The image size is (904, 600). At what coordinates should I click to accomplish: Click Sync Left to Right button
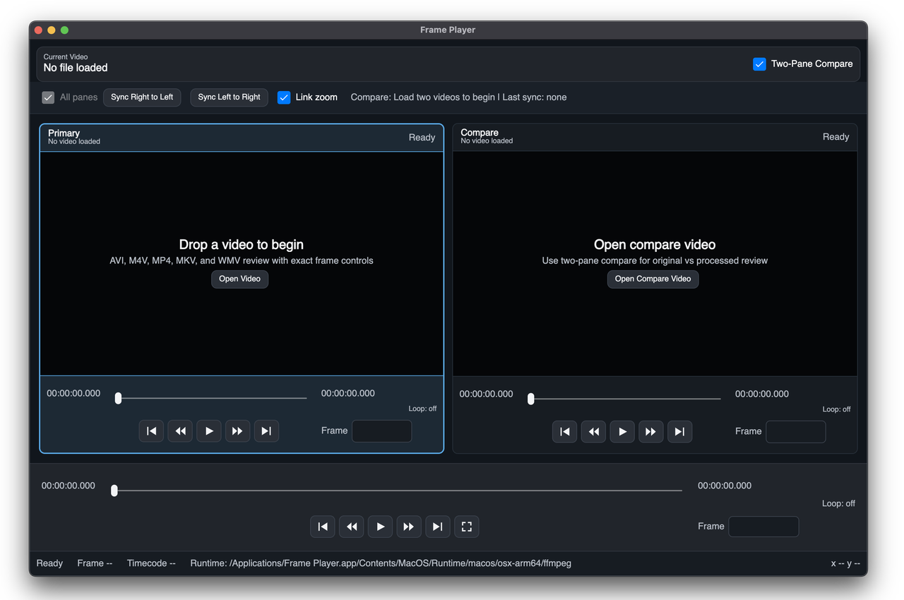click(x=229, y=97)
